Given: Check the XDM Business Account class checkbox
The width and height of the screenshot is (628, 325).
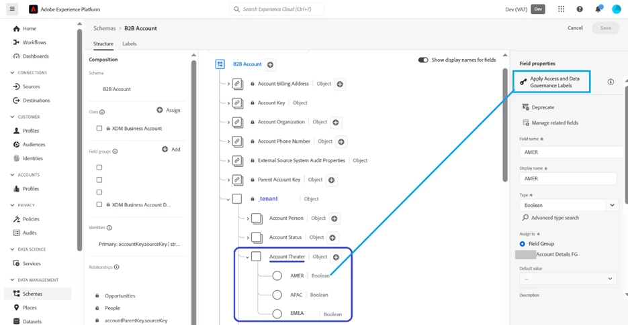Looking at the screenshot, I should [x=99, y=128].
